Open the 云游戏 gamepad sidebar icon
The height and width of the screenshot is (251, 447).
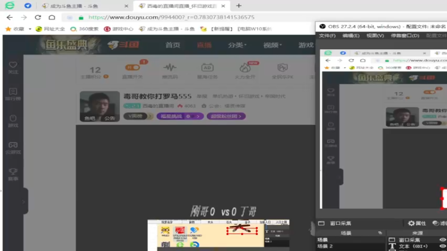[13, 145]
